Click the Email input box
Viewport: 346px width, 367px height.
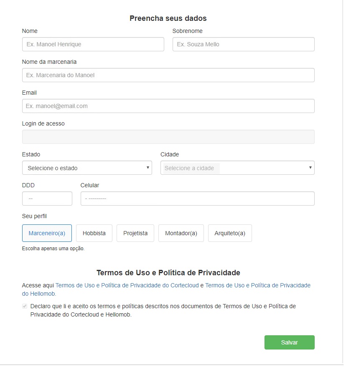(168, 106)
